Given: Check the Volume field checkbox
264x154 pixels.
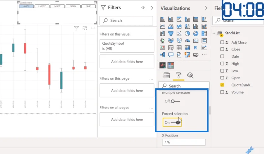Looking at the screenshot, I should [222, 92].
